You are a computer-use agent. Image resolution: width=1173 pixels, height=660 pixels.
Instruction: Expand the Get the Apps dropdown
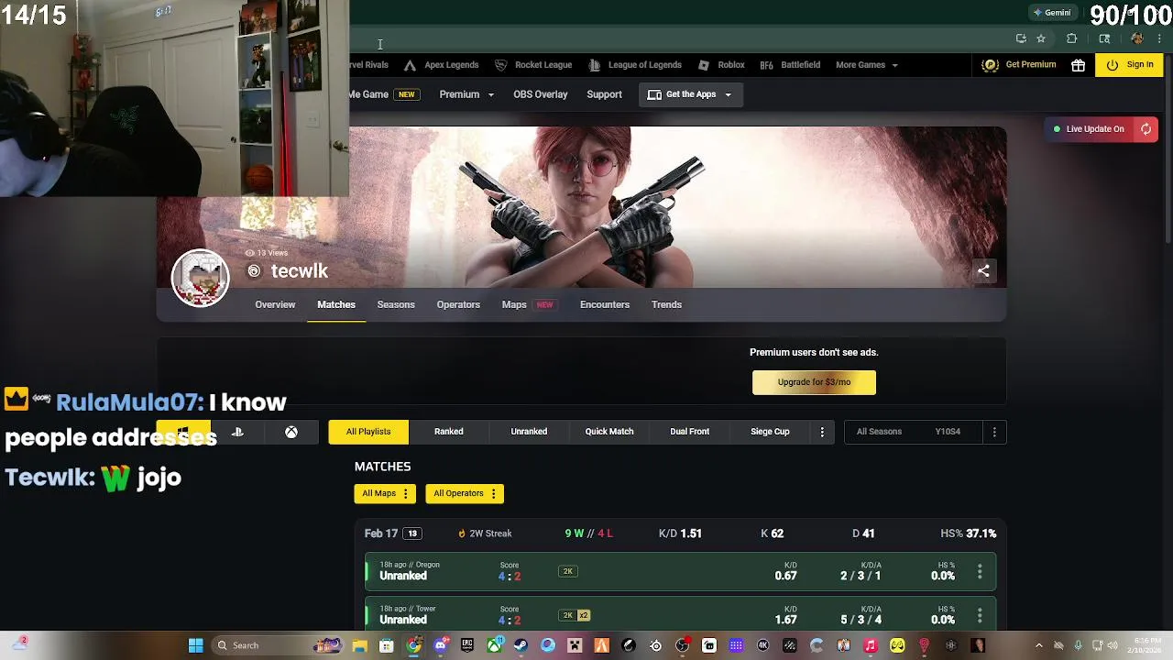[x=690, y=94]
